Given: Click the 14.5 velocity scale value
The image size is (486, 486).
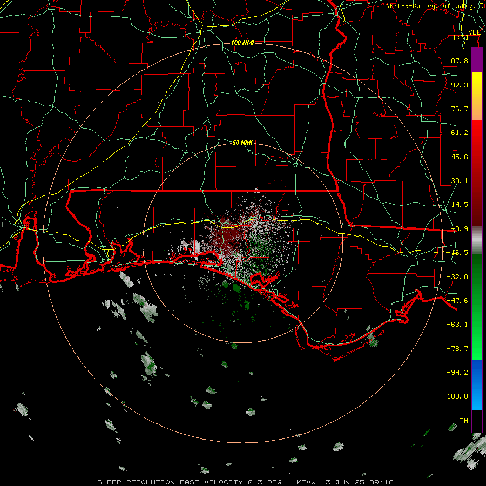Looking at the screenshot, I should pyautogui.click(x=460, y=205).
